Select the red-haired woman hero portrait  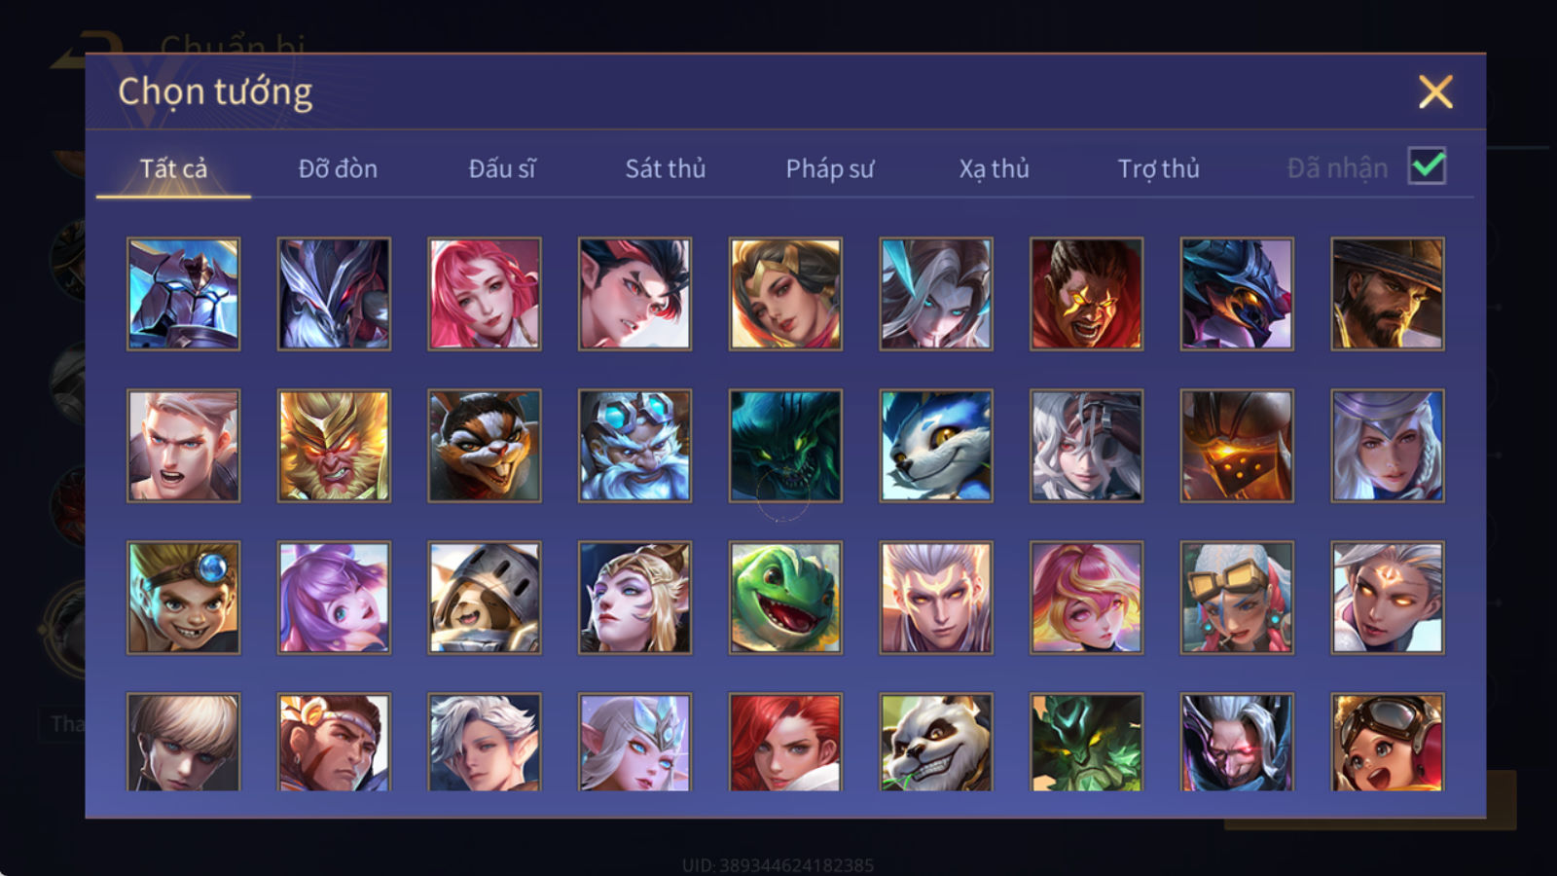pos(785,742)
